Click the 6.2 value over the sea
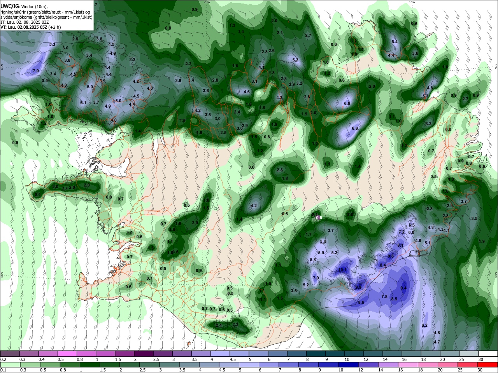The width and height of the screenshot is (498, 373). tap(424, 325)
